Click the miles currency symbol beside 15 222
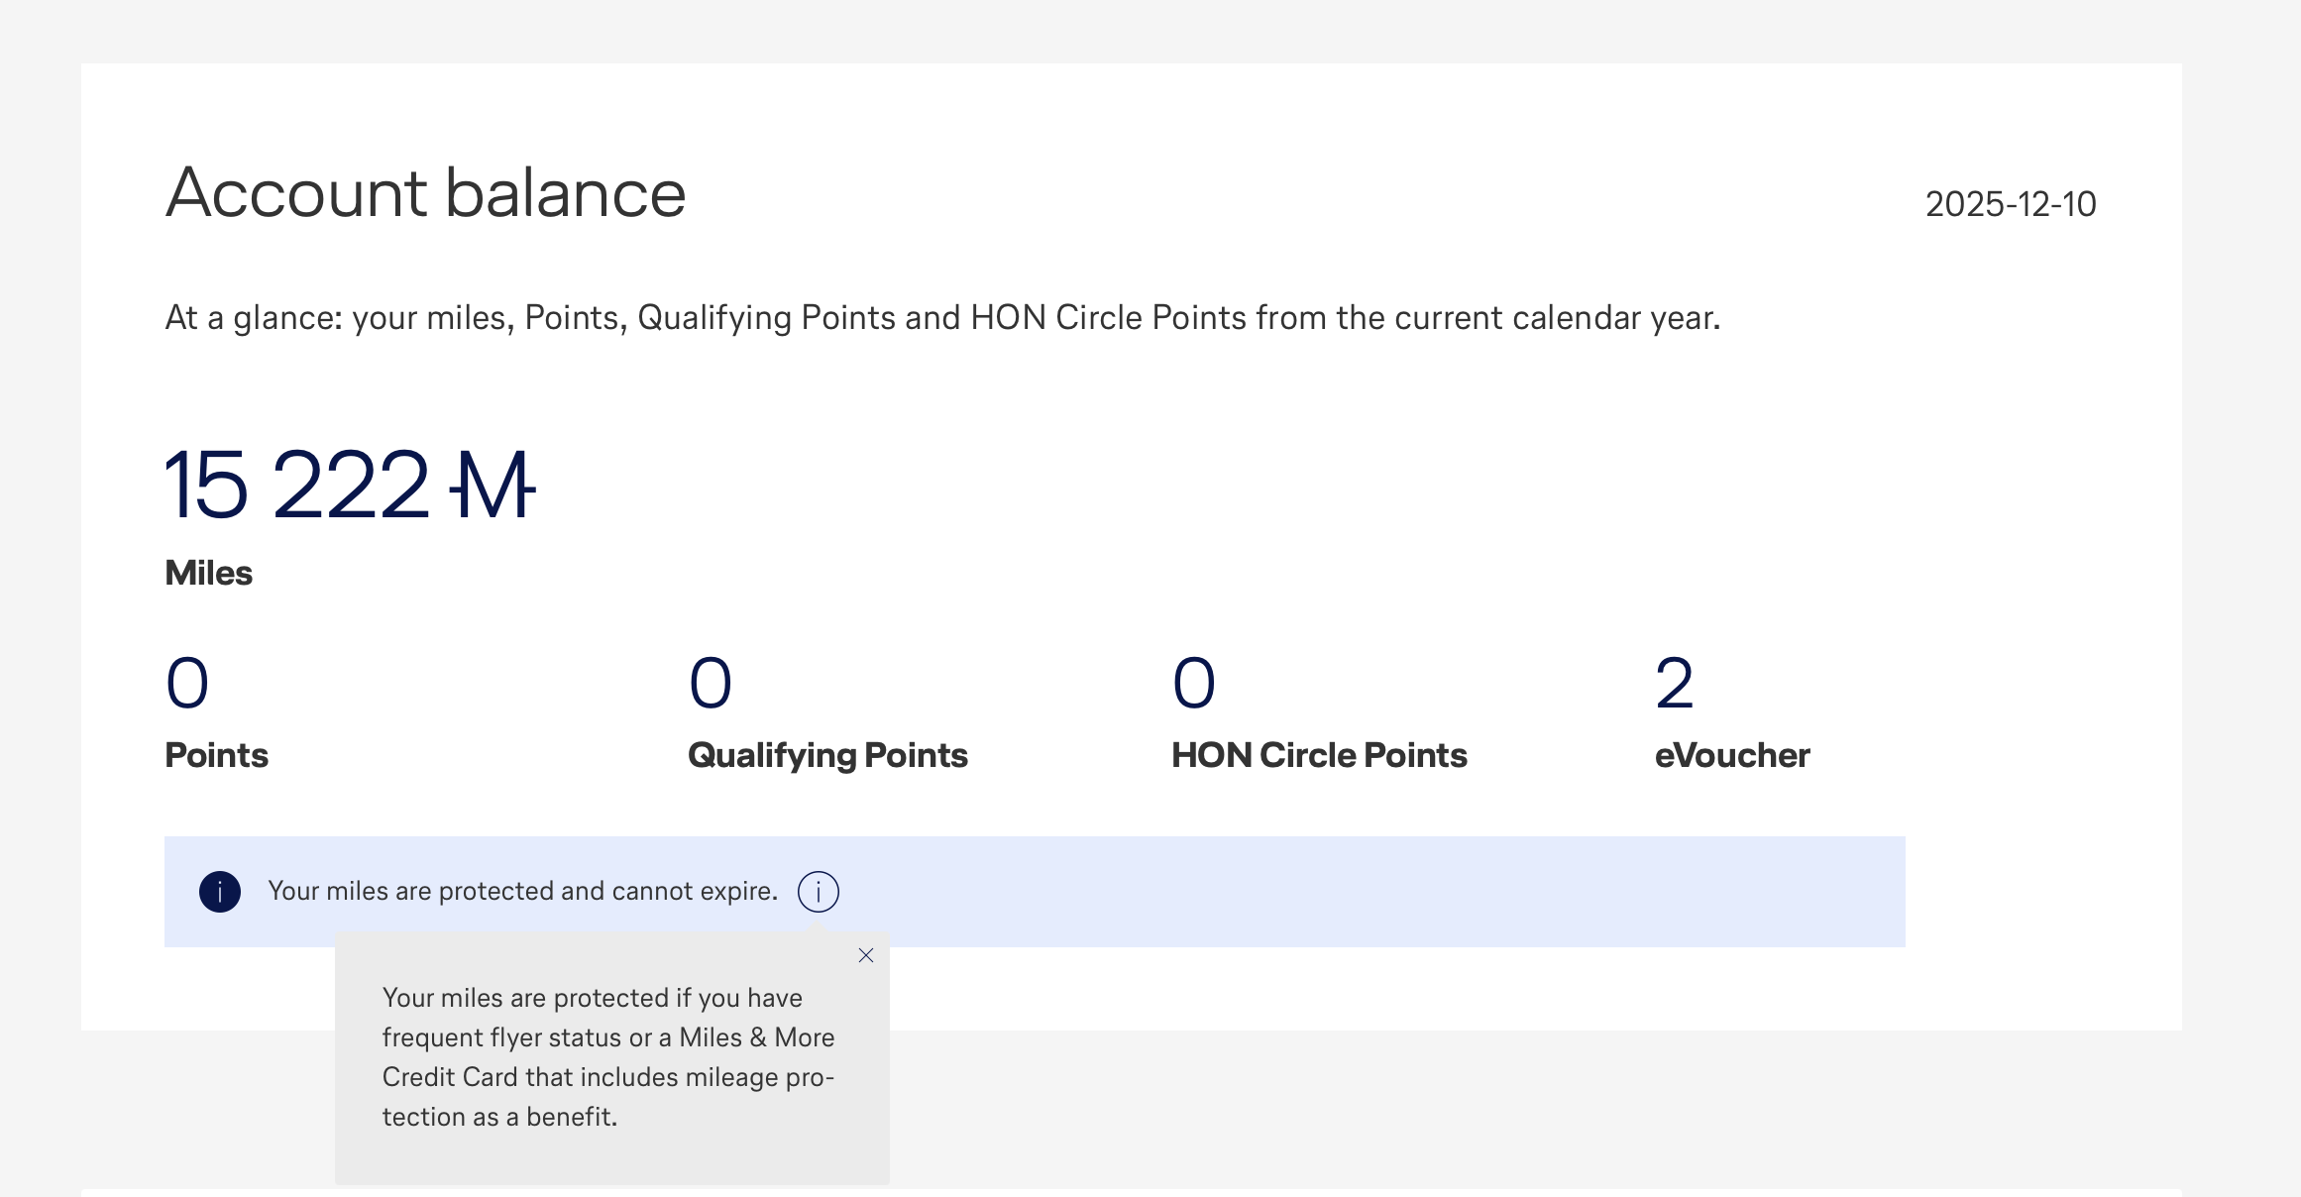Screen dimensions: 2301x1197 tap(493, 486)
